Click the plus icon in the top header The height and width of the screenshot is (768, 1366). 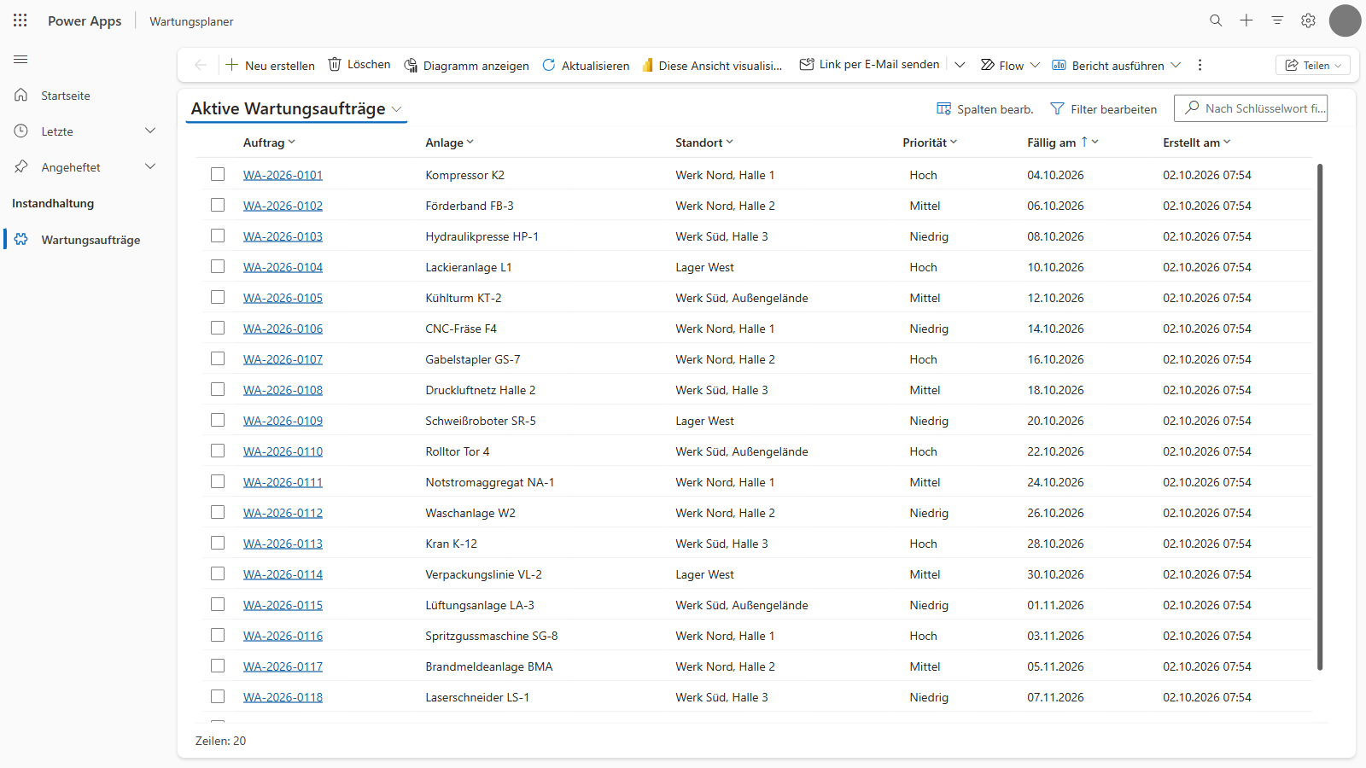(x=1246, y=20)
